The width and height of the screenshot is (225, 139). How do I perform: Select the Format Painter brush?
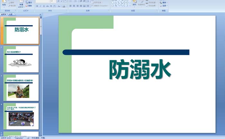click(x=12, y=6)
